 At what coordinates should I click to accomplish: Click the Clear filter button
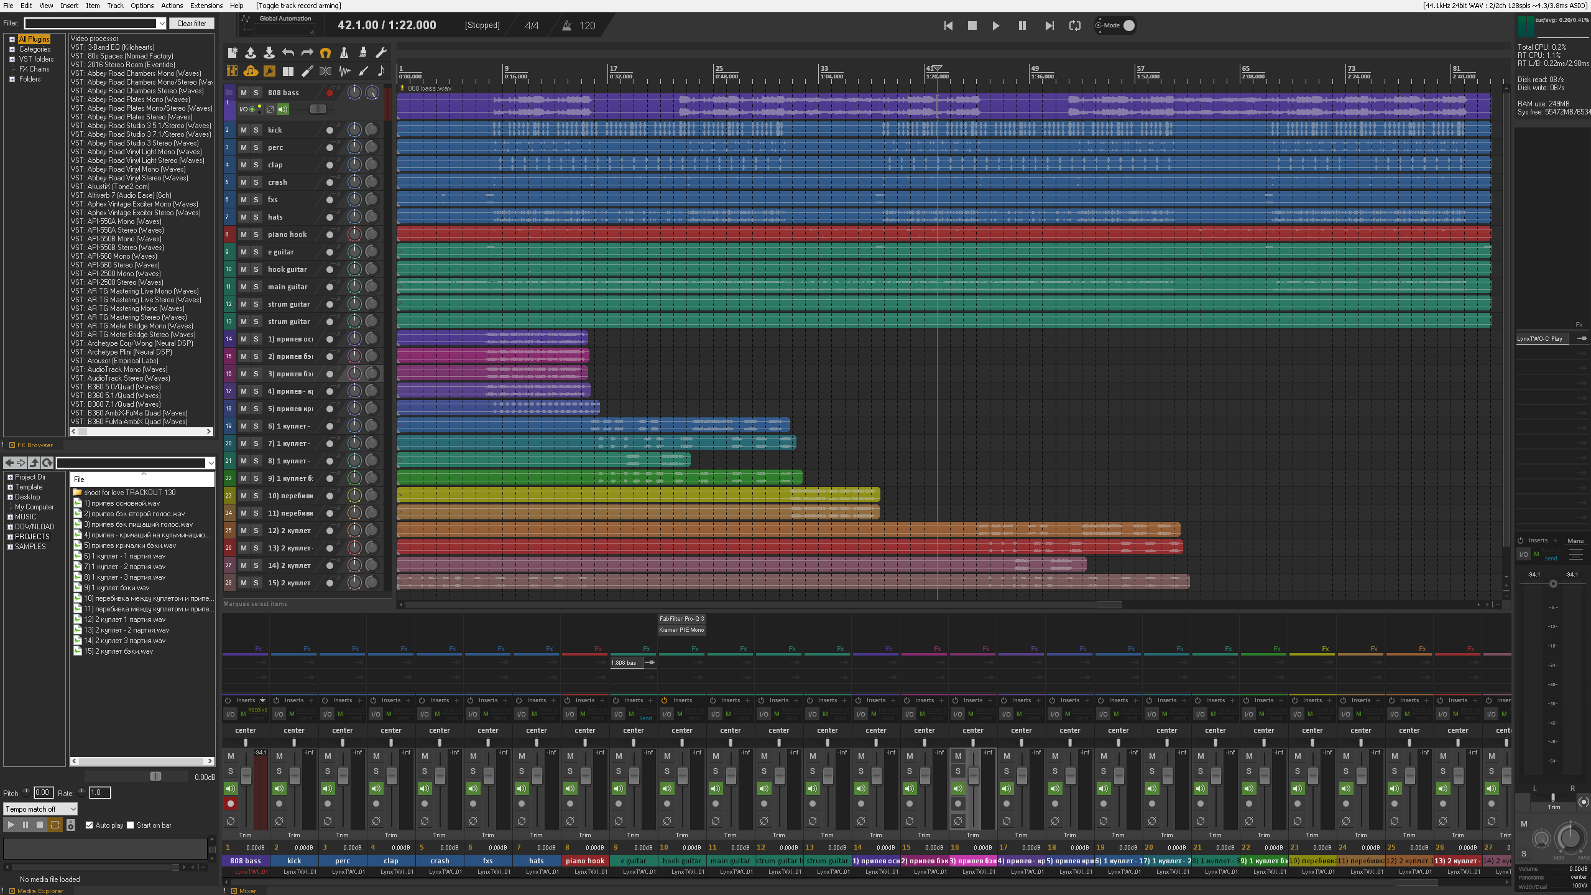pyautogui.click(x=191, y=24)
